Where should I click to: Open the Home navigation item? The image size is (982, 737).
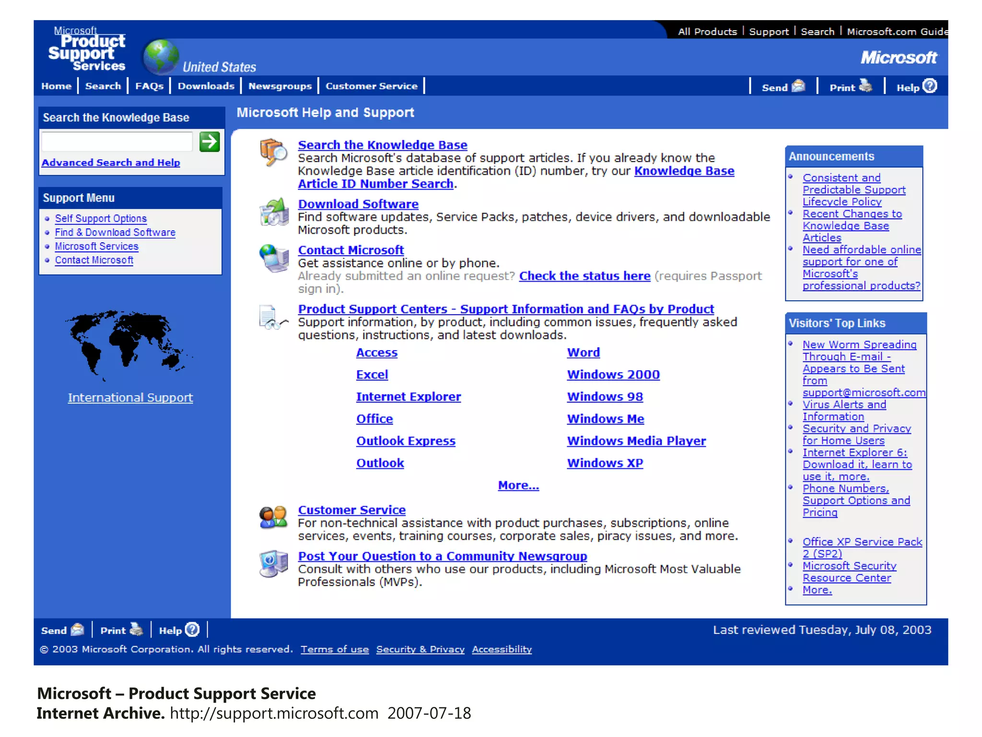pos(57,86)
